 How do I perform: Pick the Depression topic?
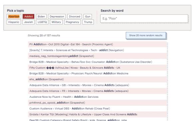(57, 17)
